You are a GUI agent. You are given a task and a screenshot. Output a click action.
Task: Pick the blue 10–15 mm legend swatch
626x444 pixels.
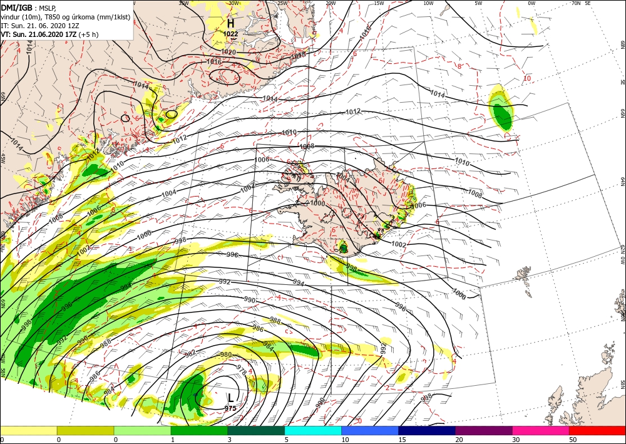370,430
